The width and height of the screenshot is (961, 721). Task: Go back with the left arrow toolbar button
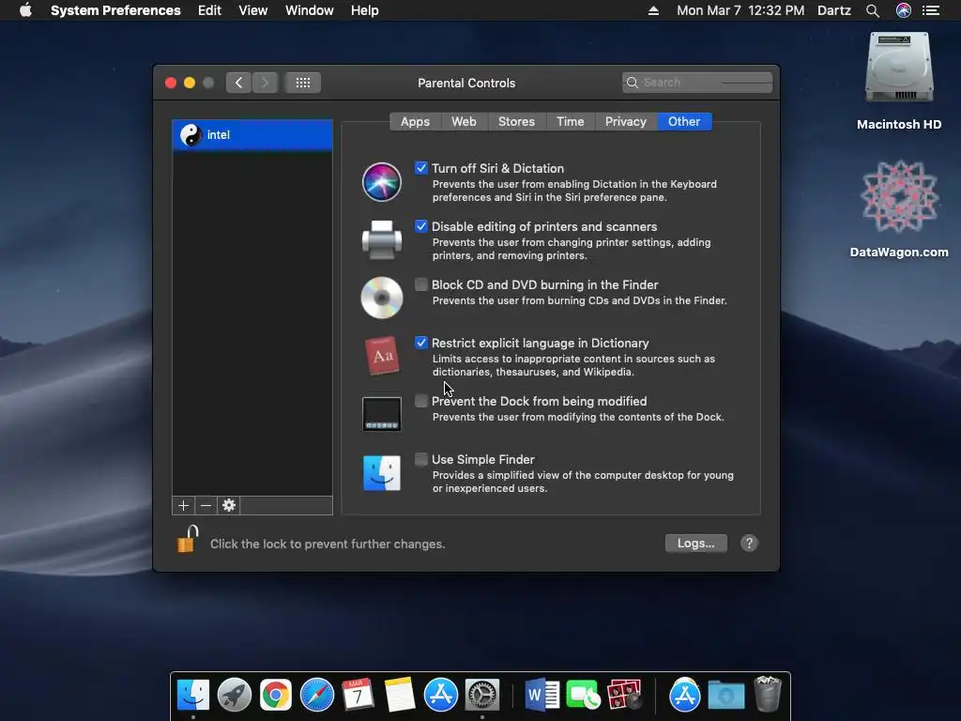pos(238,83)
